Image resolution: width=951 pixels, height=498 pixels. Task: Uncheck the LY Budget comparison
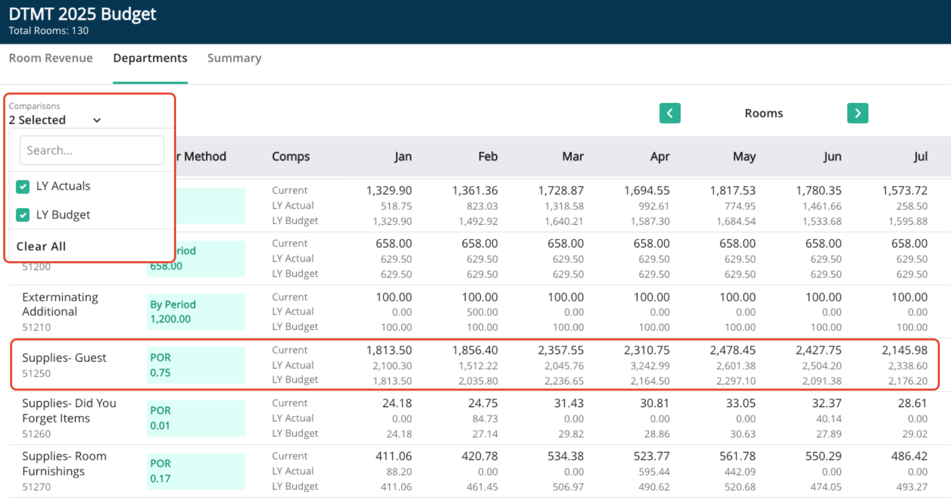(23, 215)
